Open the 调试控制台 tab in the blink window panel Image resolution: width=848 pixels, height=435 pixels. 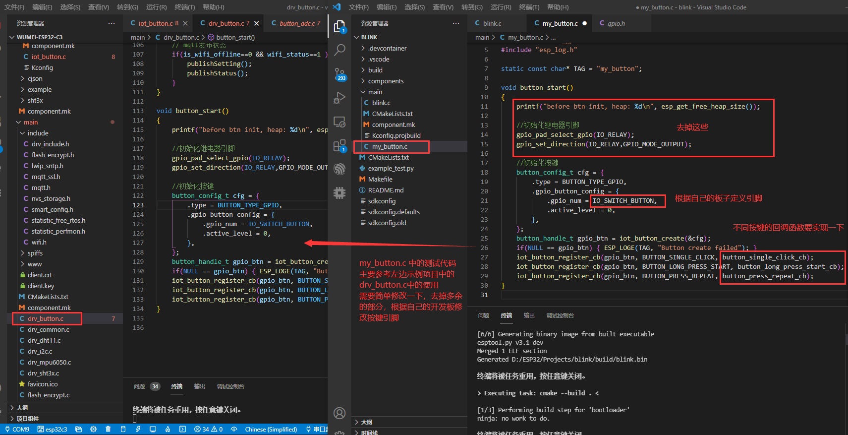click(560, 315)
